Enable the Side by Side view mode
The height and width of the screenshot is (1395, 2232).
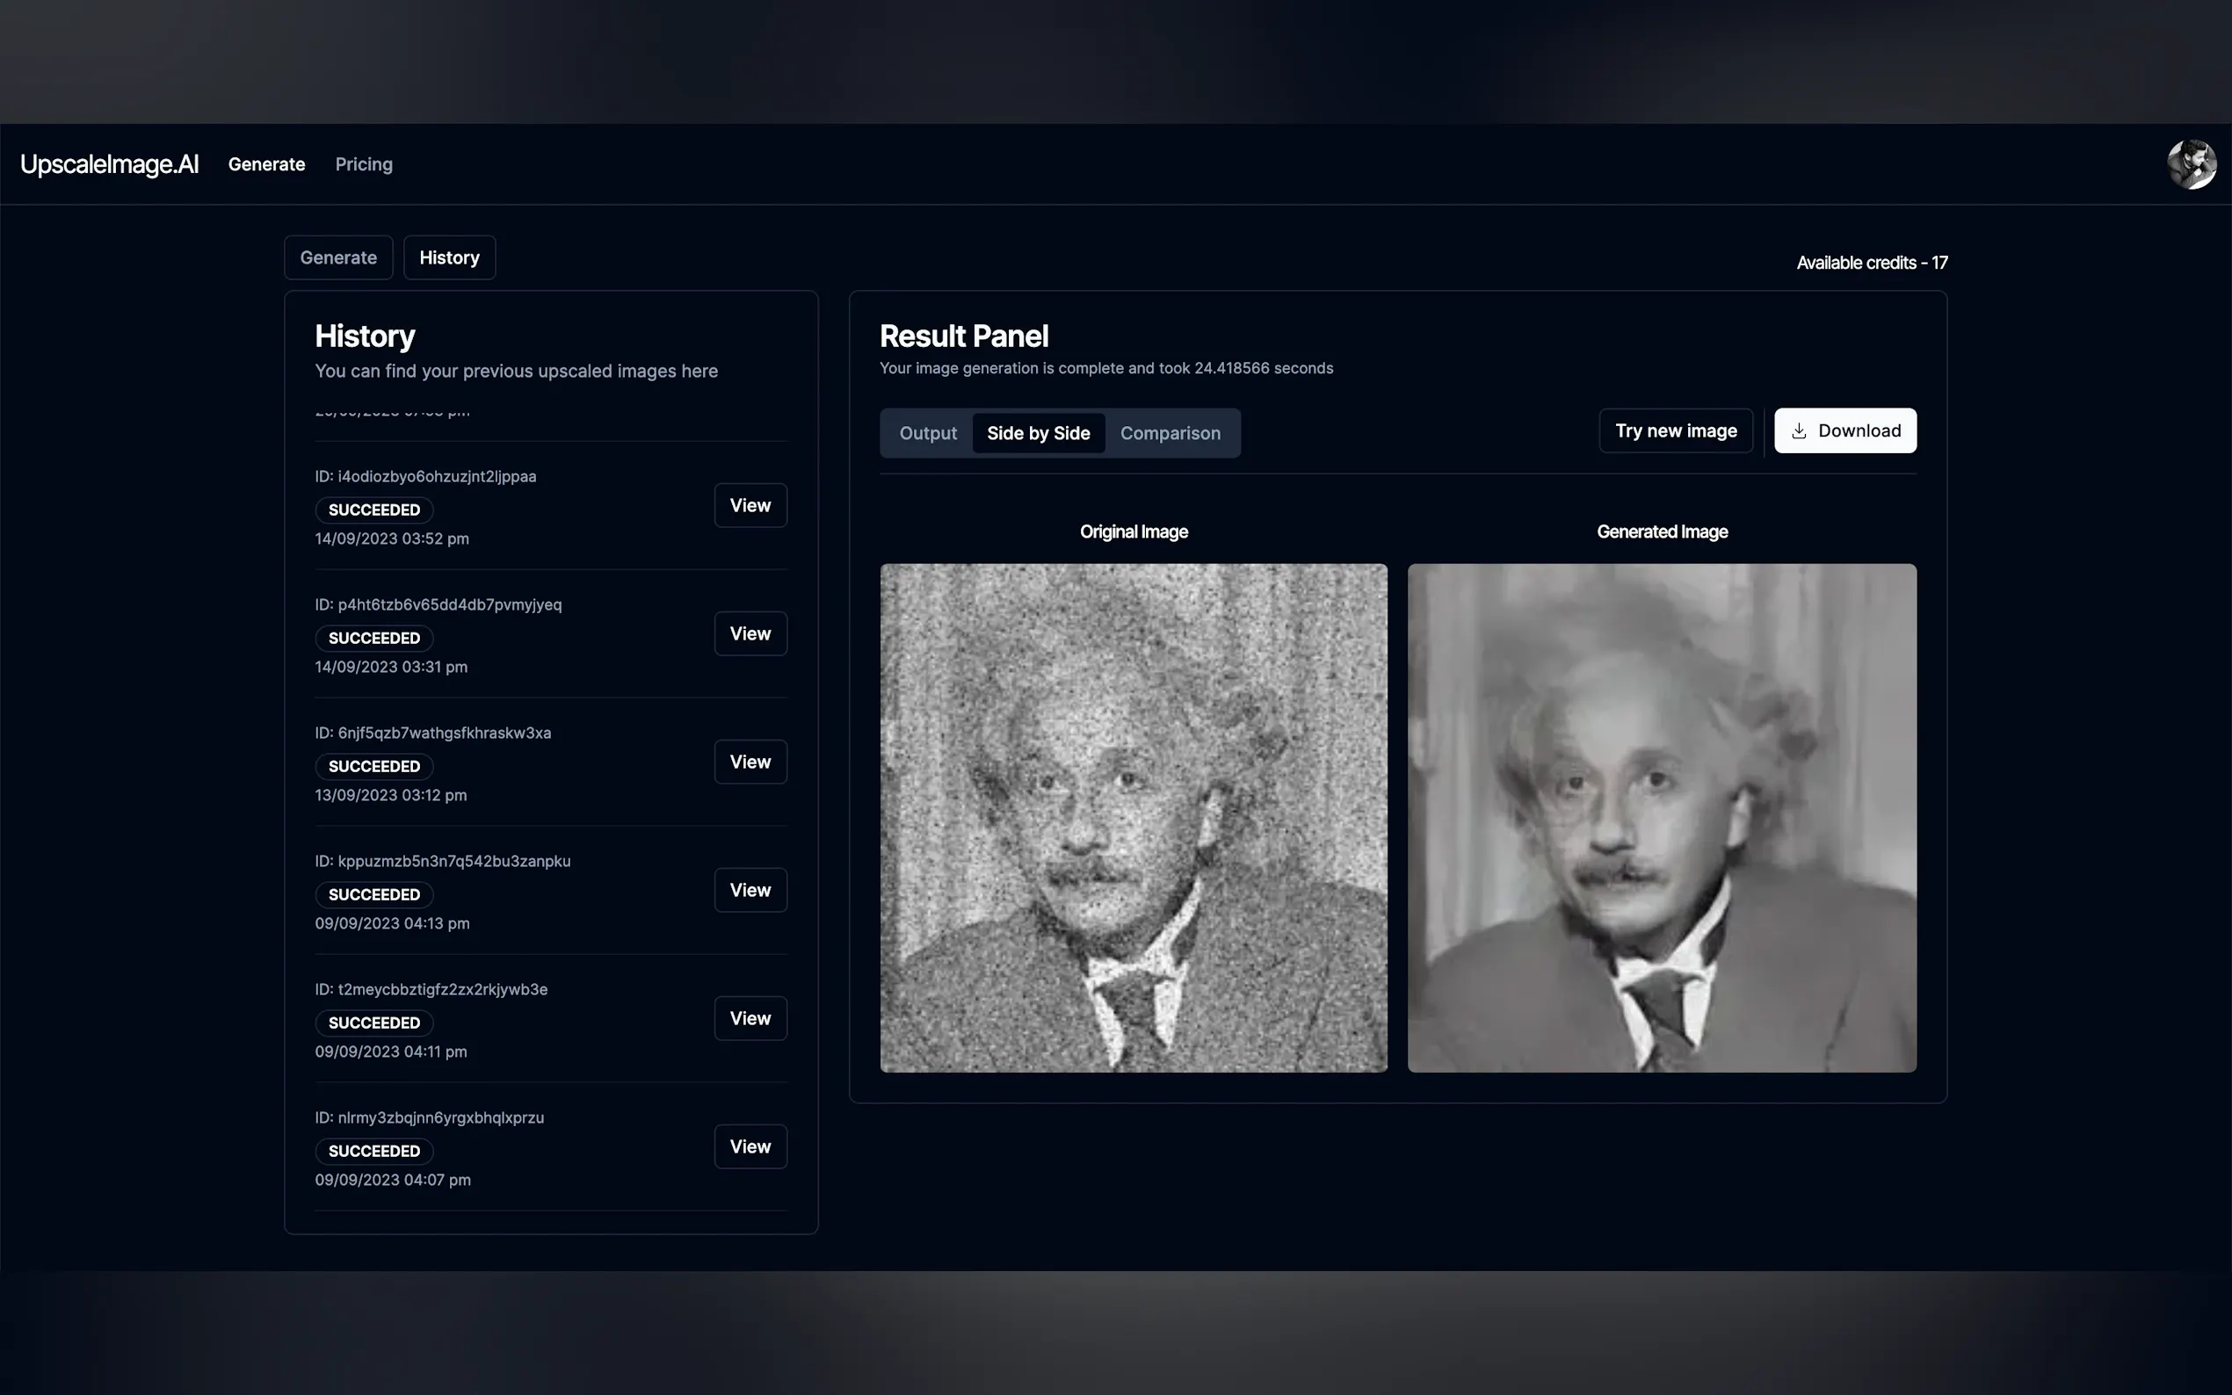point(1038,433)
